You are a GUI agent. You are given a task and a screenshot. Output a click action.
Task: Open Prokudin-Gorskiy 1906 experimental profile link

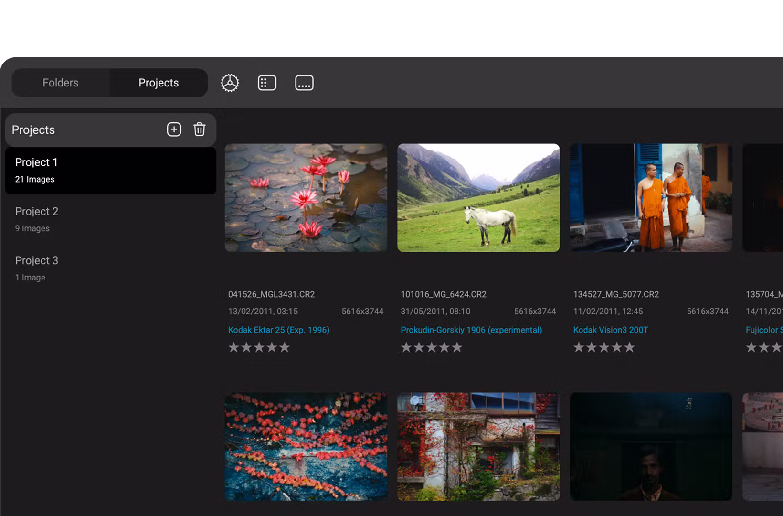coord(471,330)
